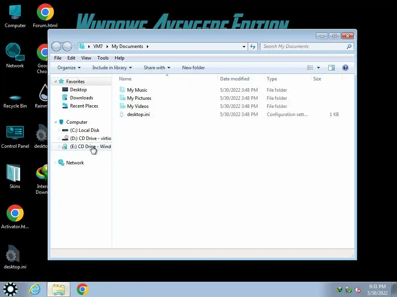The image size is (397, 297).
Task: Click the refresh button beside address bar
Action: point(253,46)
